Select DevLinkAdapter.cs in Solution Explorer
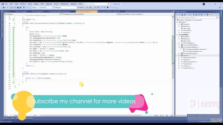Viewport: 223px width, 125px height. point(189,43)
